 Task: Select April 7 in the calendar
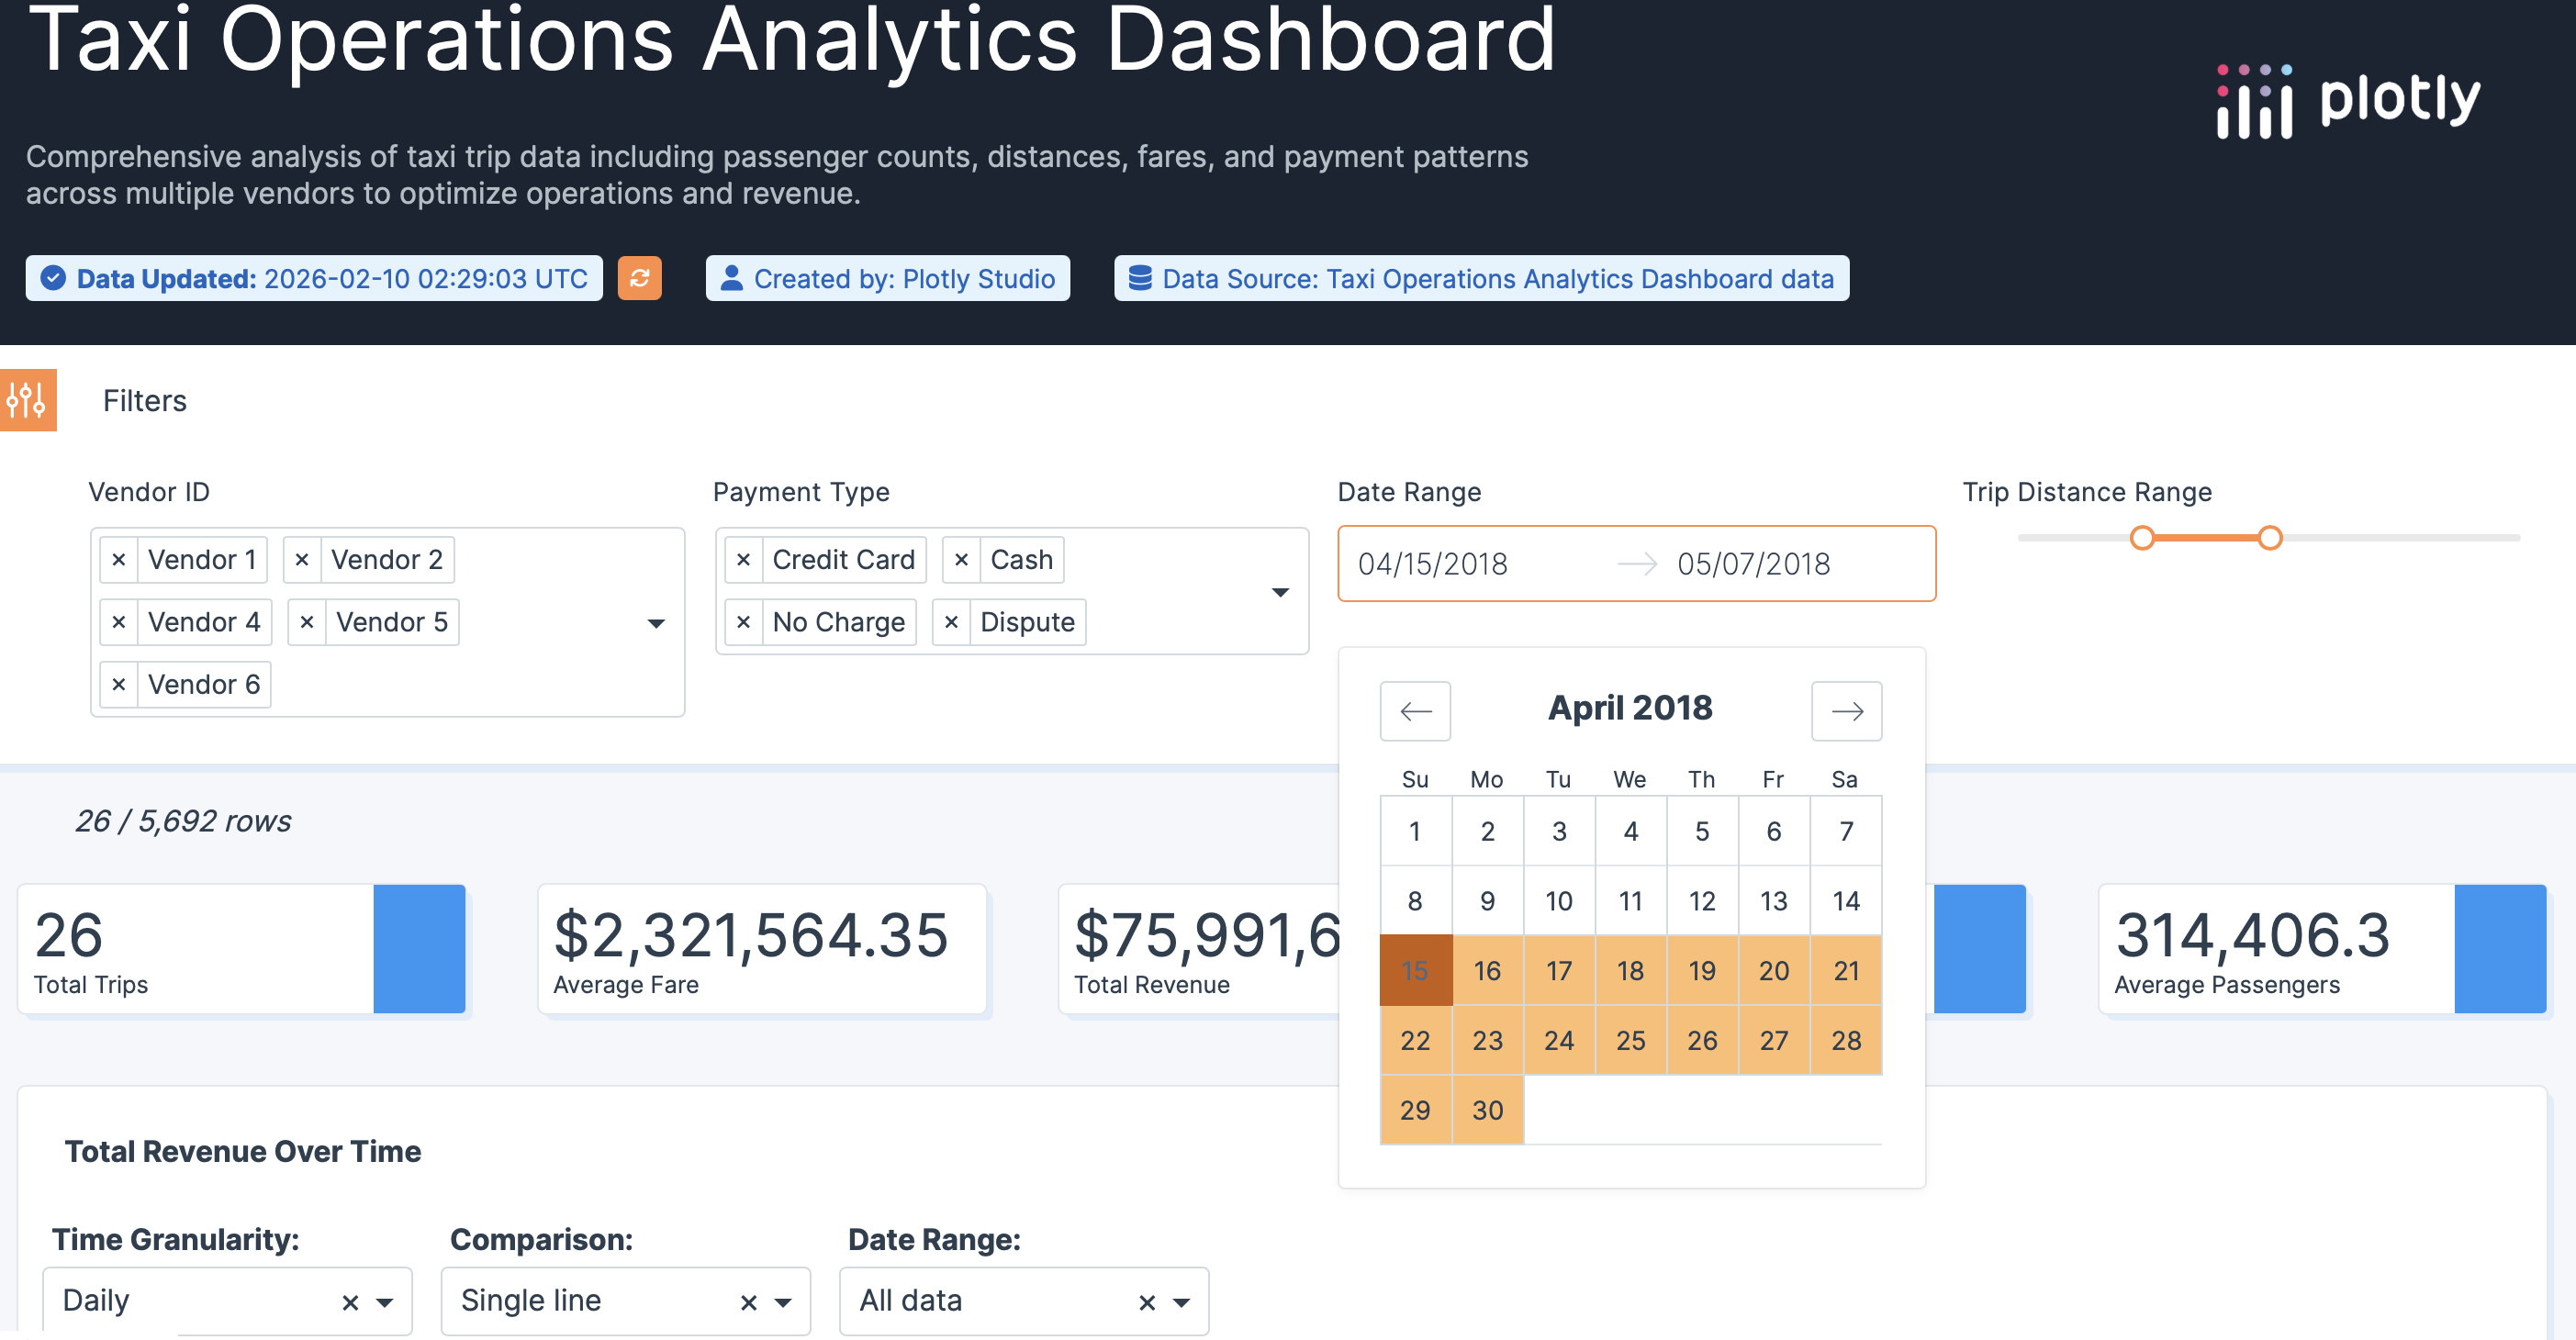(x=1846, y=831)
